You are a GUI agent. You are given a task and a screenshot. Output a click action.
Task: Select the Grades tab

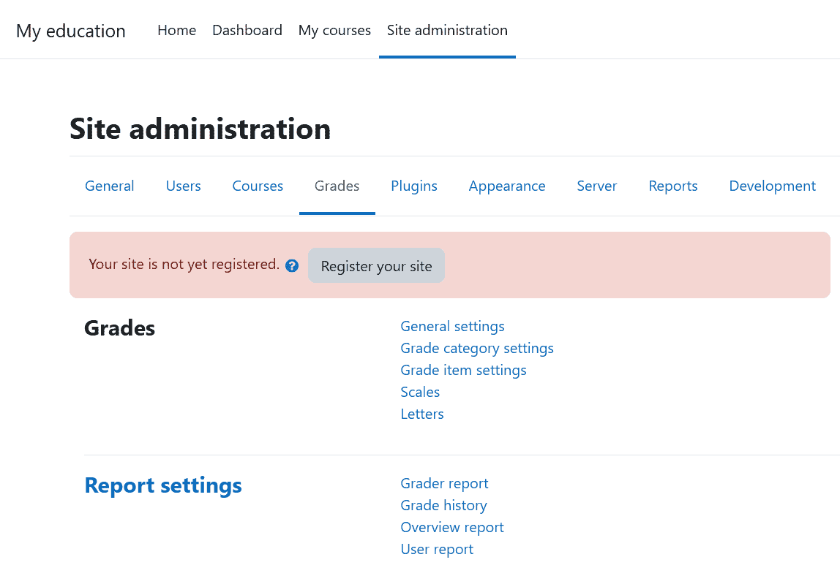[x=337, y=186]
